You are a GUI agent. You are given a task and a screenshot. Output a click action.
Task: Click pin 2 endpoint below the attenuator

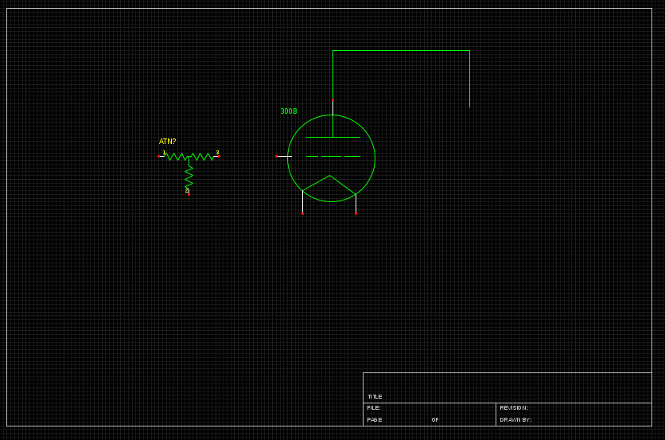click(x=189, y=193)
